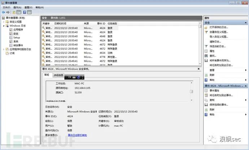Screen dimensions: 249x150
Task: Click 导入自定义视图 action
Action: tap(219, 37)
